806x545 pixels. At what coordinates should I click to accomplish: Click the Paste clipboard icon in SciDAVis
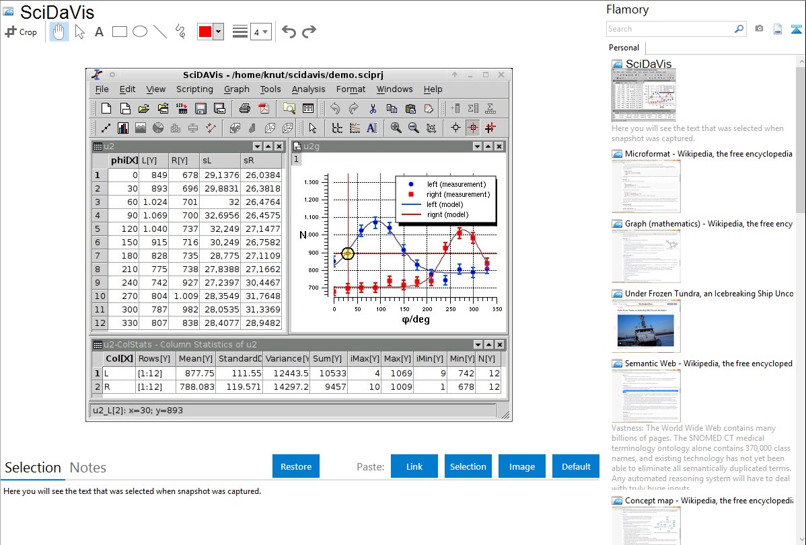[410, 108]
